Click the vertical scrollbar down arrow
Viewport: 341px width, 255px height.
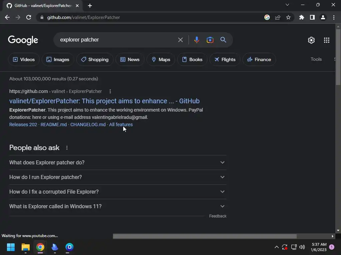click(338, 230)
